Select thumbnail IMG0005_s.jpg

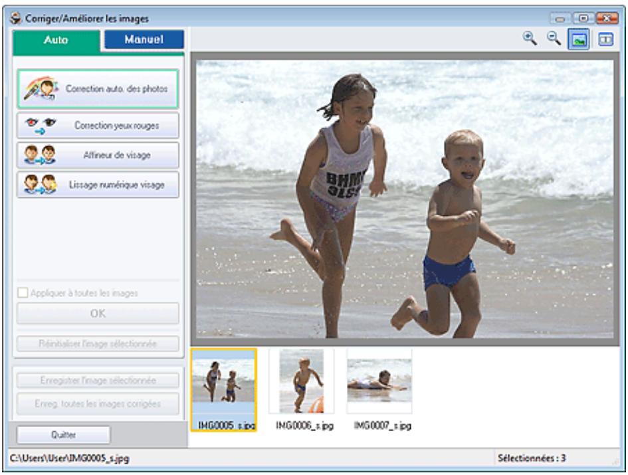click(x=223, y=390)
